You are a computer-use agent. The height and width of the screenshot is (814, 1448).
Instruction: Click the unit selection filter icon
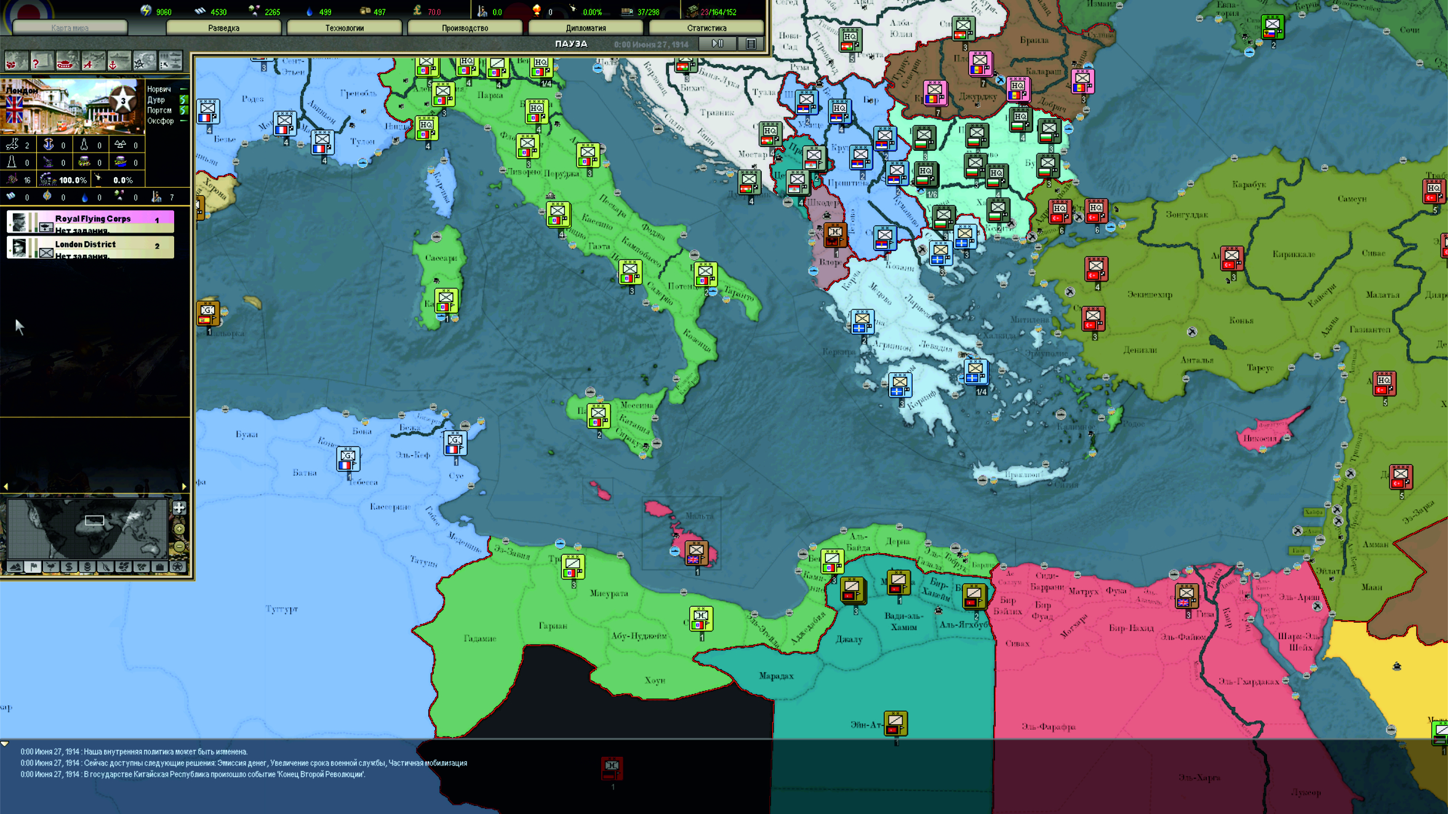click(170, 62)
